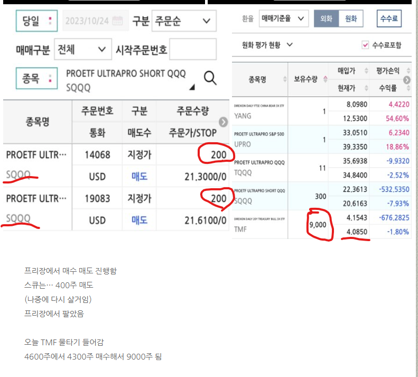The width and height of the screenshot is (418, 377).
Task: Click the right arrow on holdings table header
Action: click(407, 80)
